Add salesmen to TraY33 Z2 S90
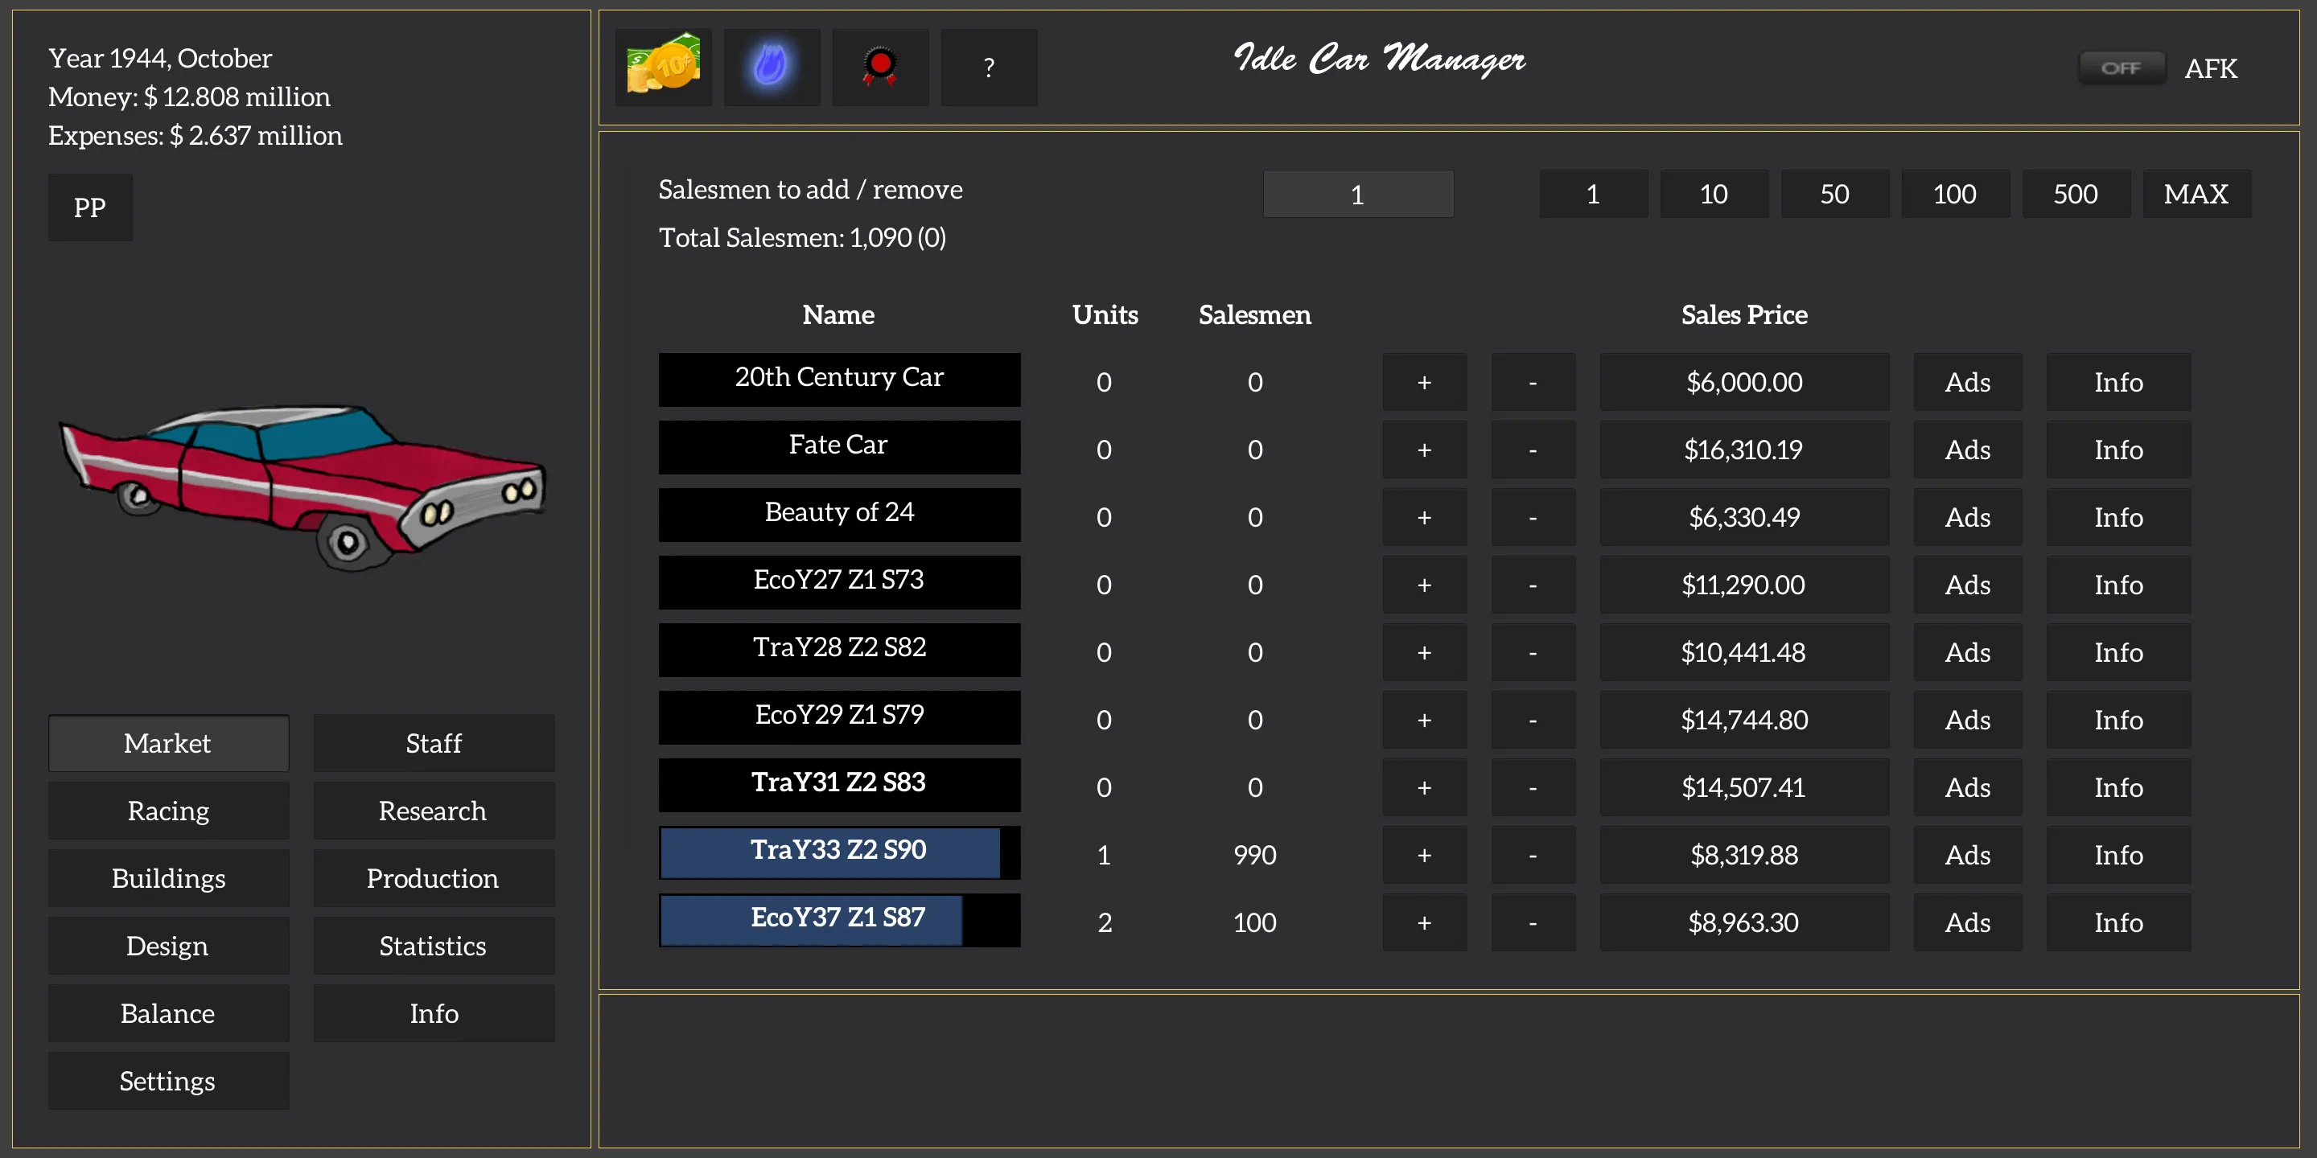2317x1158 pixels. pyautogui.click(x=1423, y=854)
